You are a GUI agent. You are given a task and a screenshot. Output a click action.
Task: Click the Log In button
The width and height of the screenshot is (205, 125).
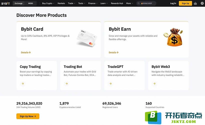tap(173, 3)
